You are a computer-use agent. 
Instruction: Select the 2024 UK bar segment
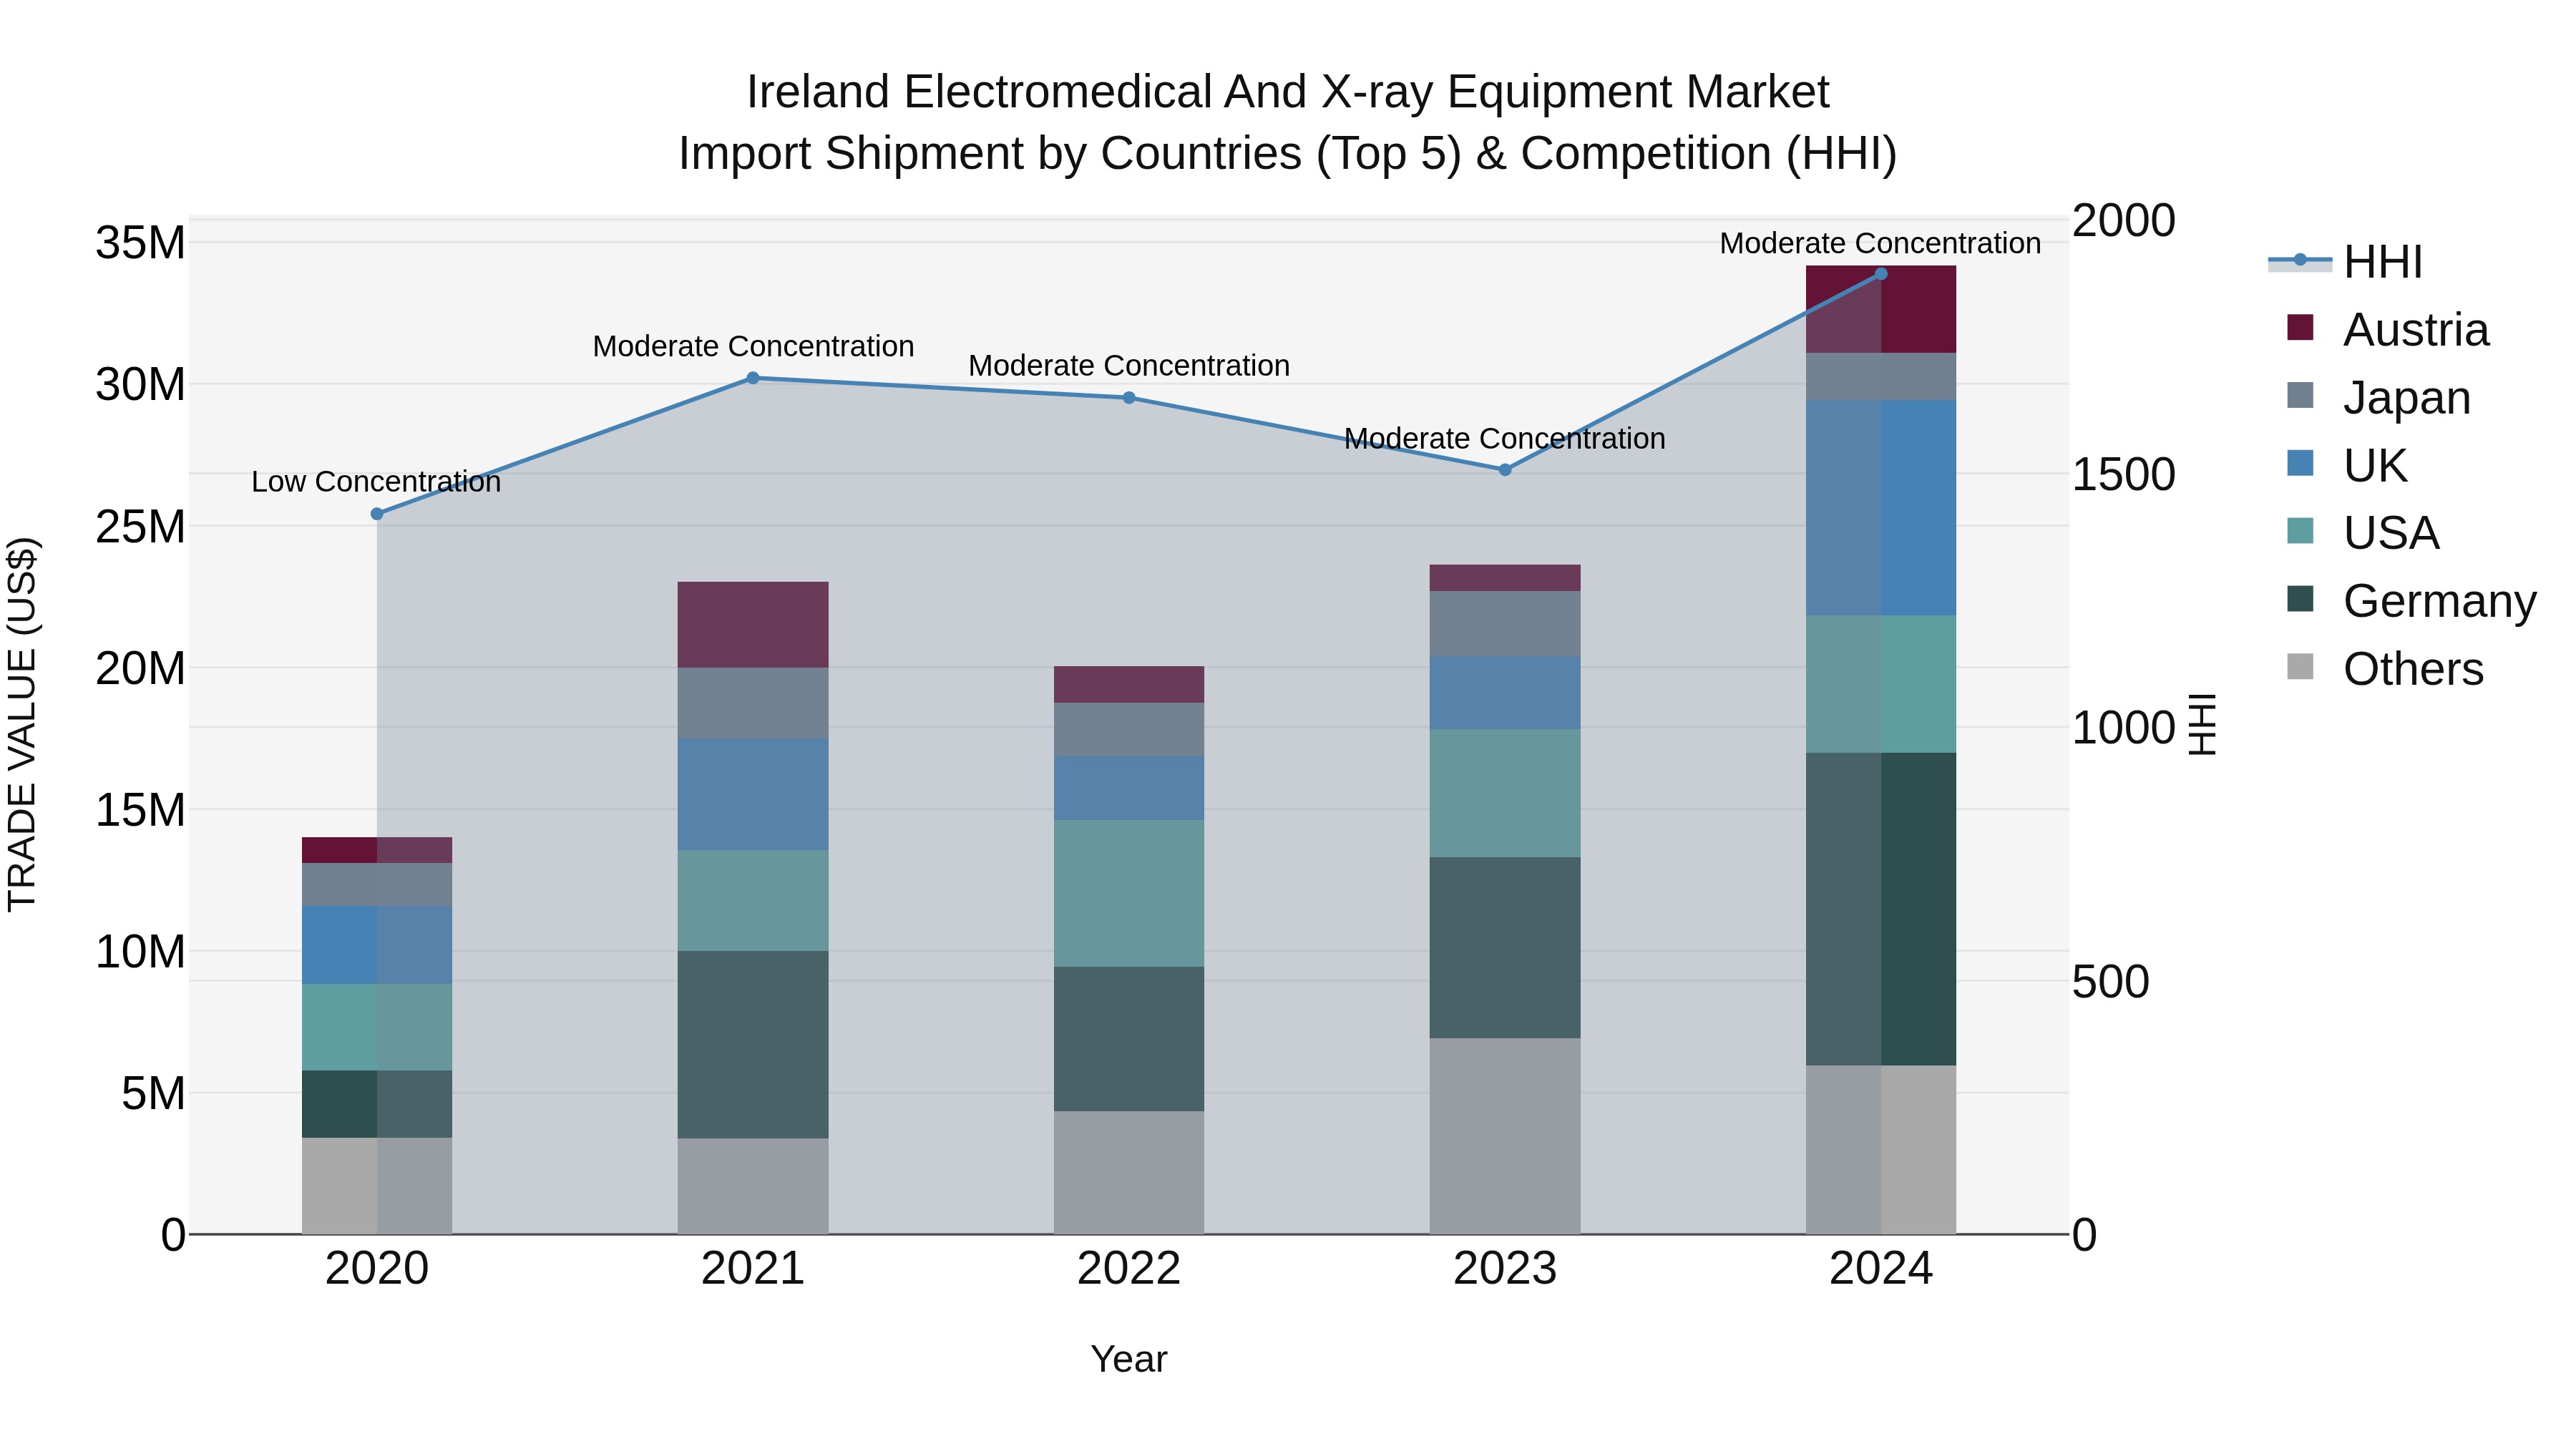[1881, 508]
